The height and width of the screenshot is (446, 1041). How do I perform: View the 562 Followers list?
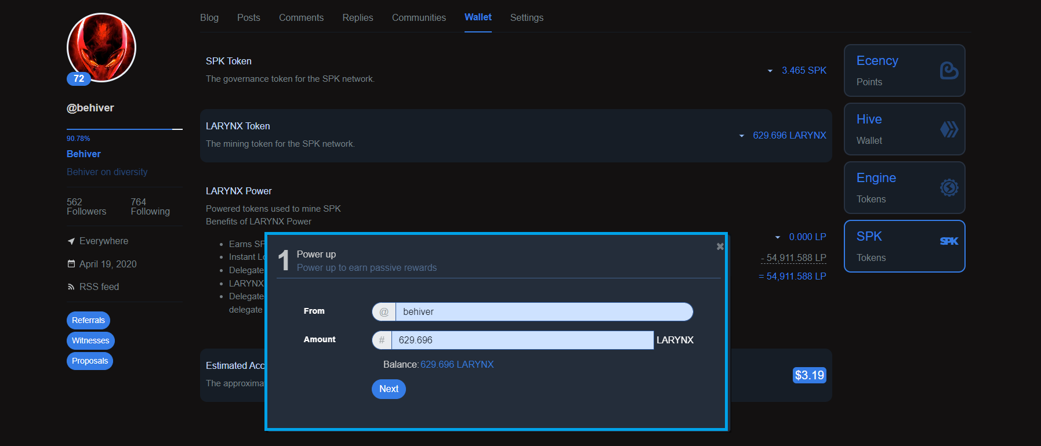[86, 206]
